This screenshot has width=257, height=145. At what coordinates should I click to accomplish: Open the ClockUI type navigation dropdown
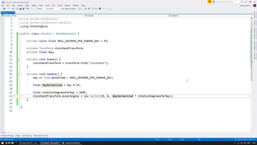(127, 16)
